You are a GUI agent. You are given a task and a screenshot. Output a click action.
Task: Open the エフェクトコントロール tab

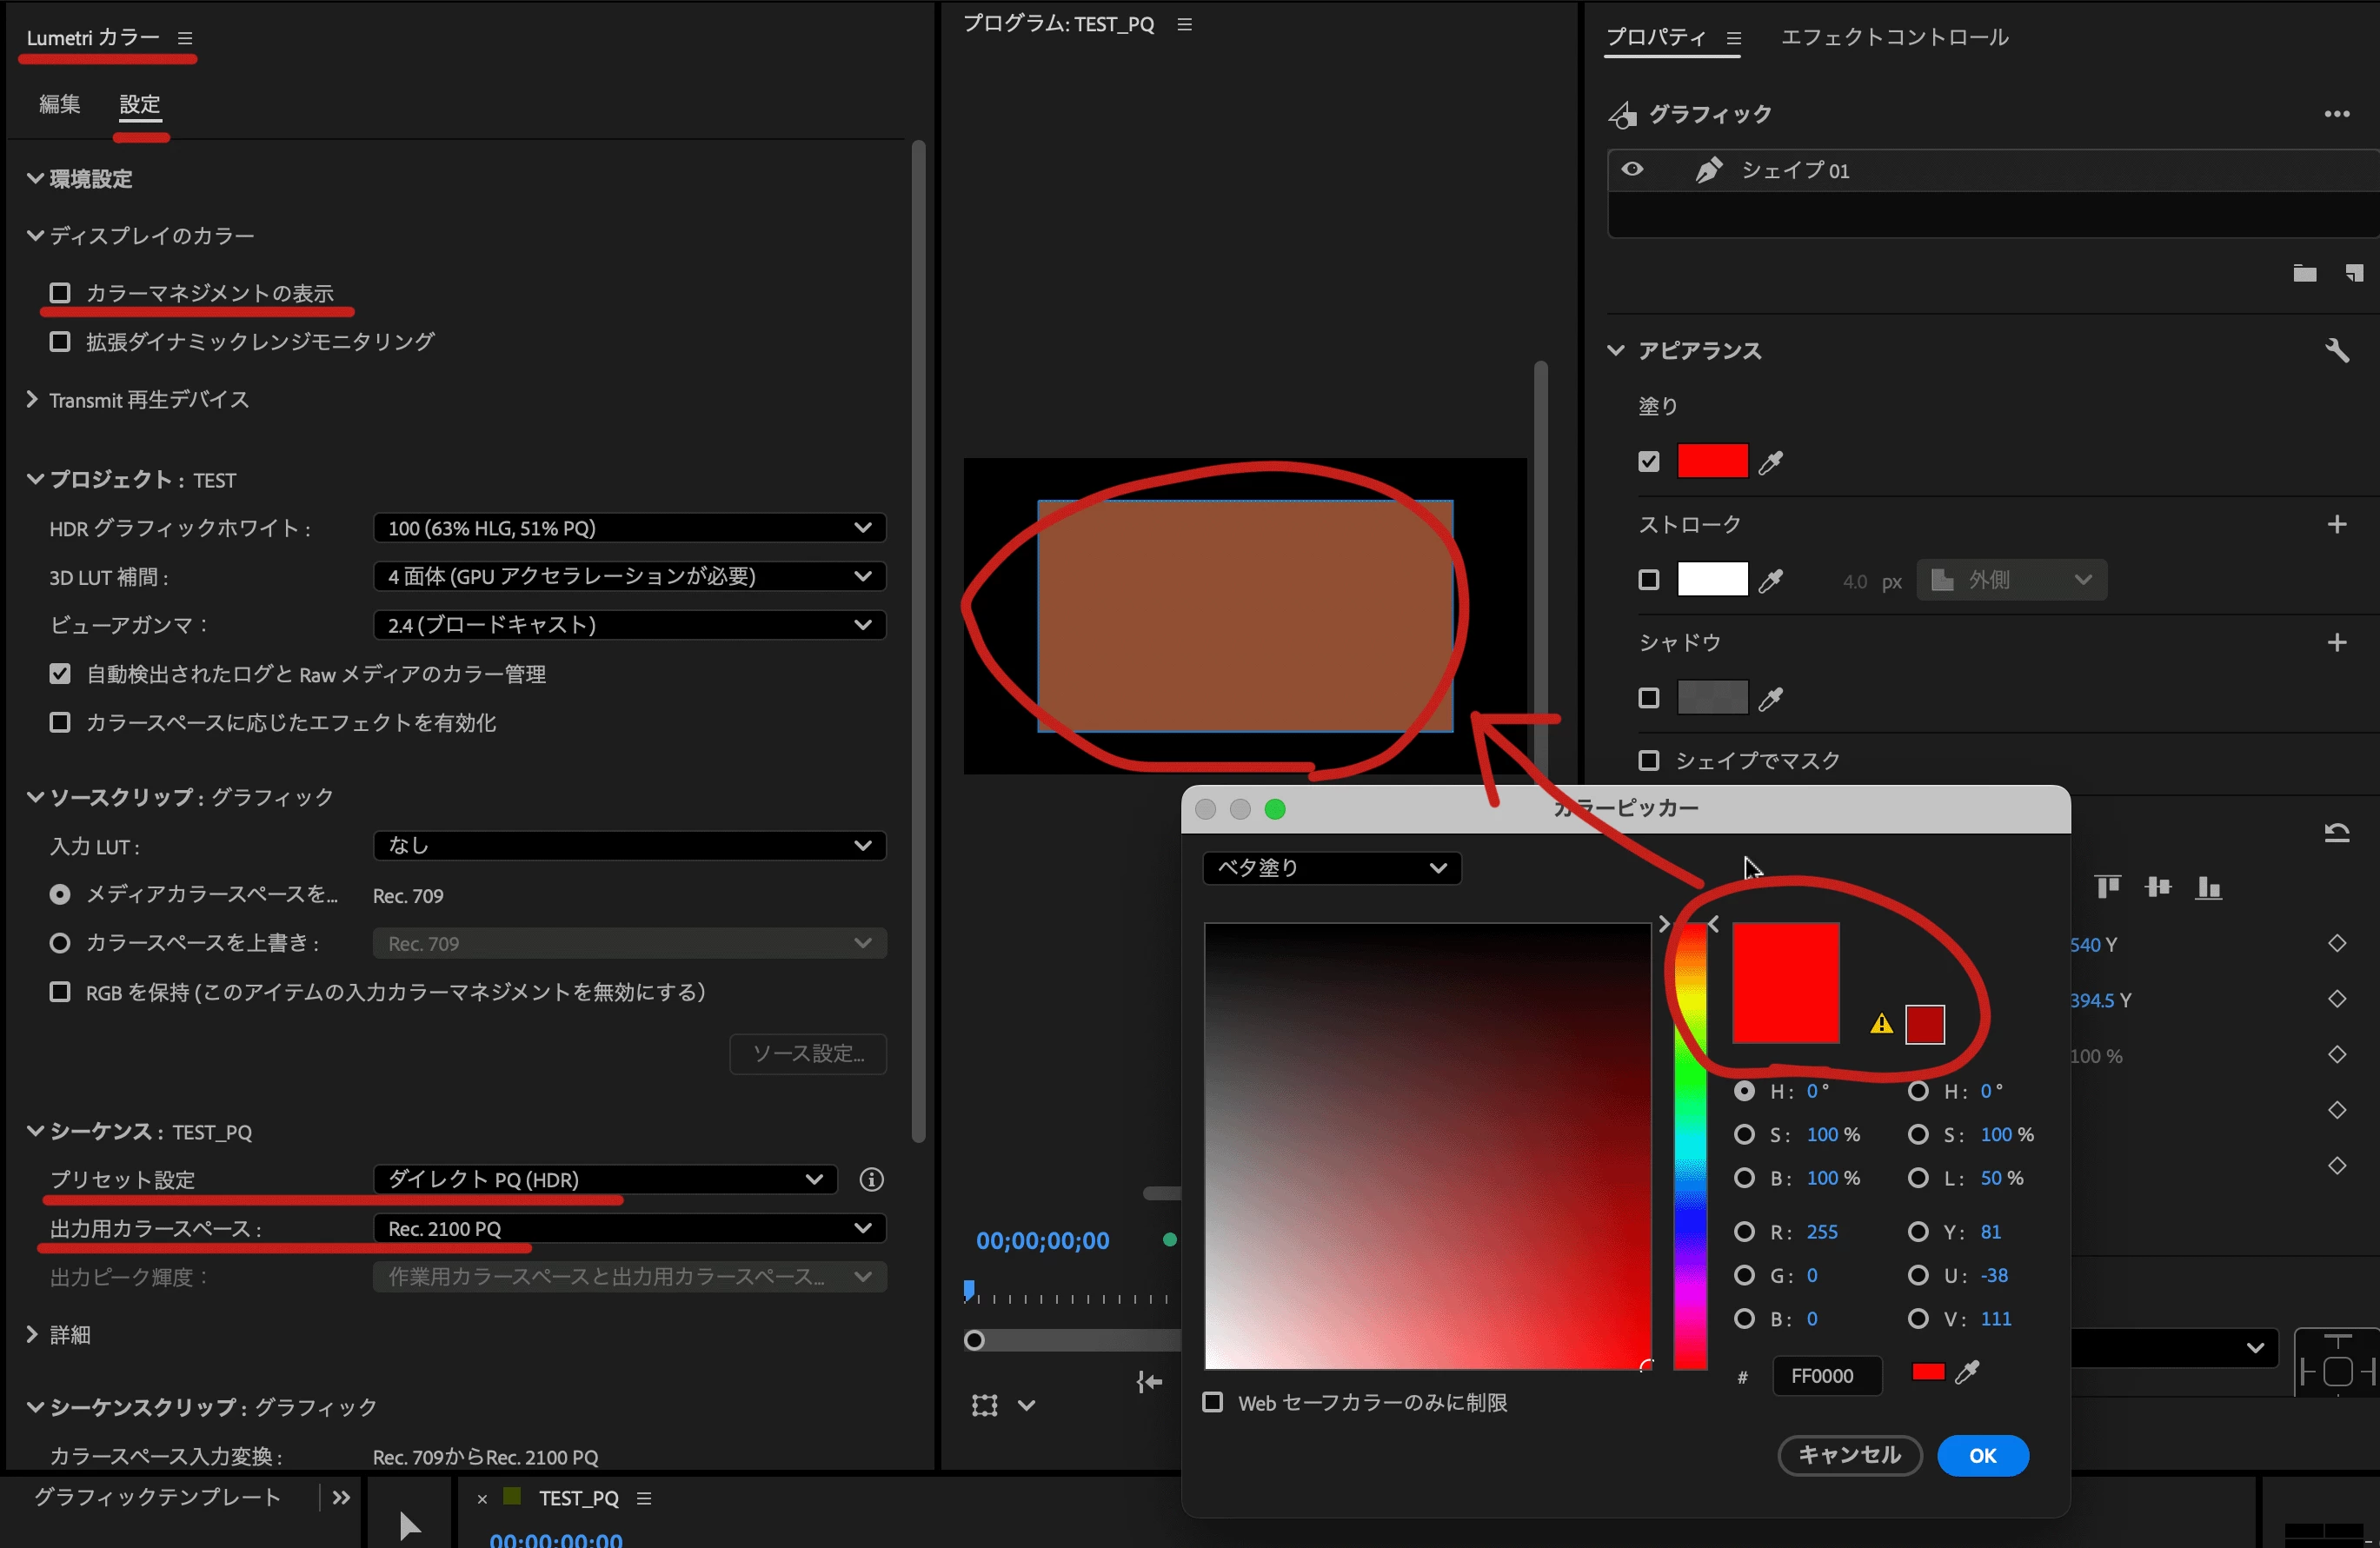coord(1894,37)
